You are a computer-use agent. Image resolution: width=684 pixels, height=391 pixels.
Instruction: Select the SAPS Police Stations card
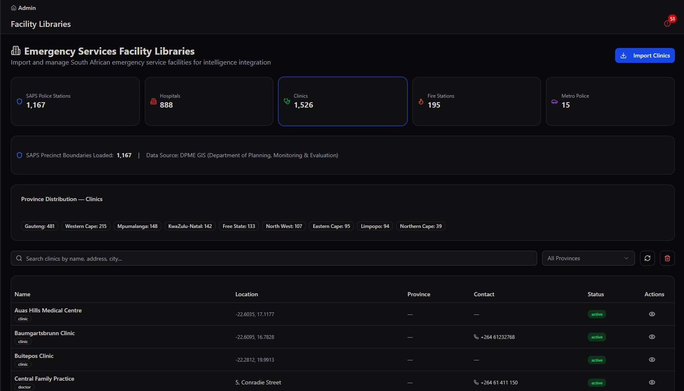tap(75, 101)
